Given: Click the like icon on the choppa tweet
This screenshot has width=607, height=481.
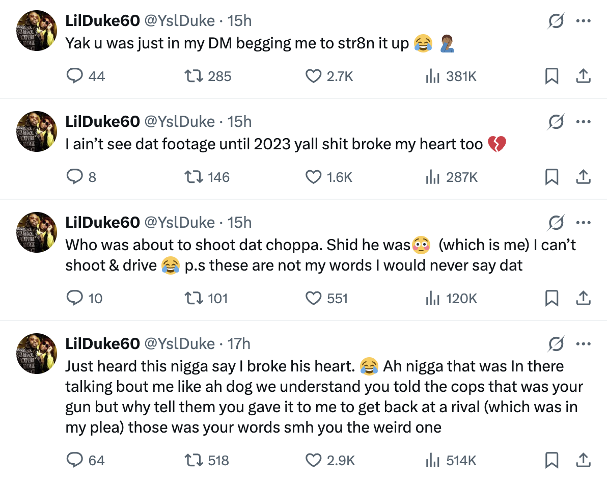Looking at the screenshot, I should point(313,298).
